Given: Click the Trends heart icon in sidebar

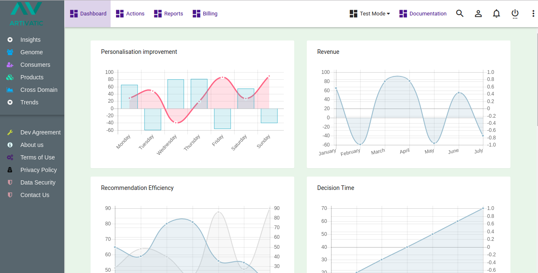Looking at the screenshot, I should (x=10, y=102).
